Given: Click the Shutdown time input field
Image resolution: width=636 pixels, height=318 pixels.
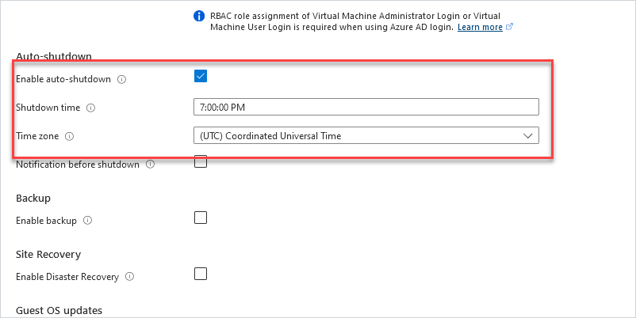Looking at the screenshot, I should 366,107.
